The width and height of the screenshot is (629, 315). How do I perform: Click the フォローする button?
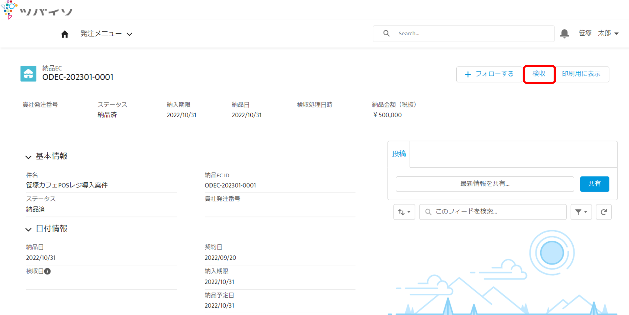click(489, 74)
